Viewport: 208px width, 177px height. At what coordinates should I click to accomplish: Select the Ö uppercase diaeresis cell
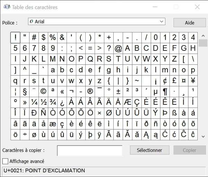point(90,113)
